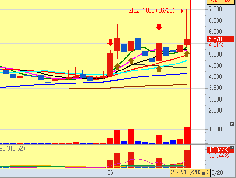Click the 6,500 price axis label

pos(215,20)
